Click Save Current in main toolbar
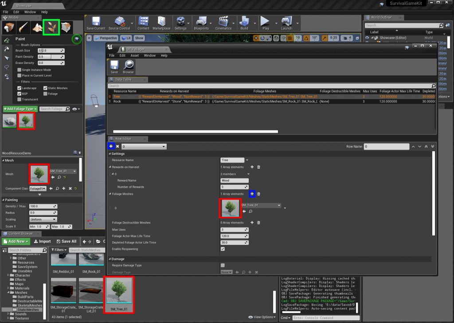 (96, 23)
